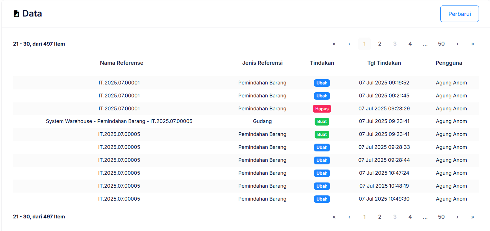Select the System Warehouse - Pemindahan Barang row name
The image size is (490, 231).
click(119, 121)
